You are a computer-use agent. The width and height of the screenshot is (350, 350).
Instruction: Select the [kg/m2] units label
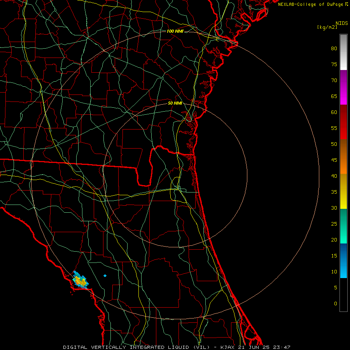tap(327, 27)
